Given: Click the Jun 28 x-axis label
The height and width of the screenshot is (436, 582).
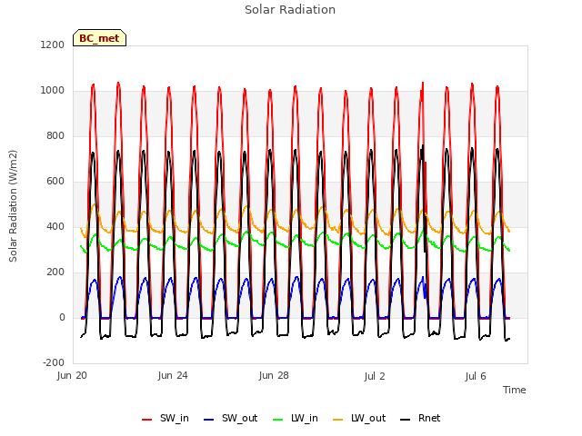Looking at the screenshot, I should 274,376.
